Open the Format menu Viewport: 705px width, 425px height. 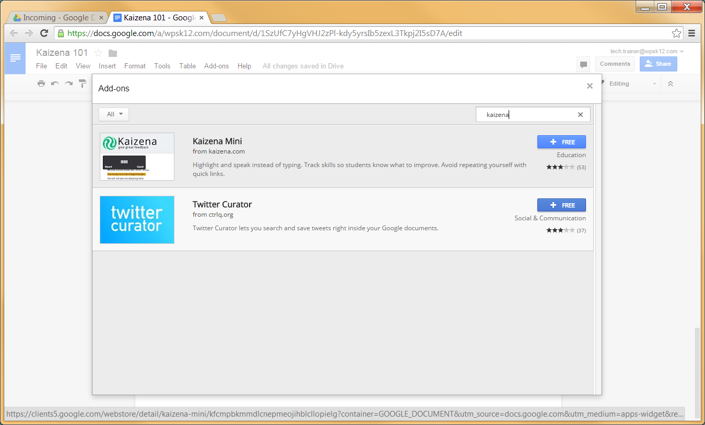(135, 66)
